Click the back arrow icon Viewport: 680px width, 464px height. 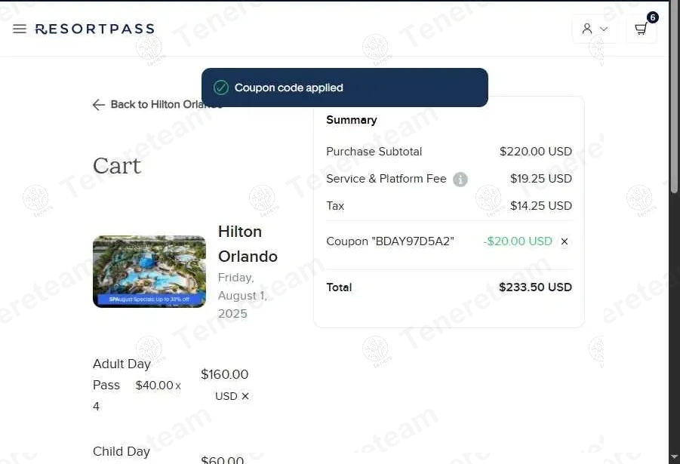pyautogui.click(x=98, y=105)
